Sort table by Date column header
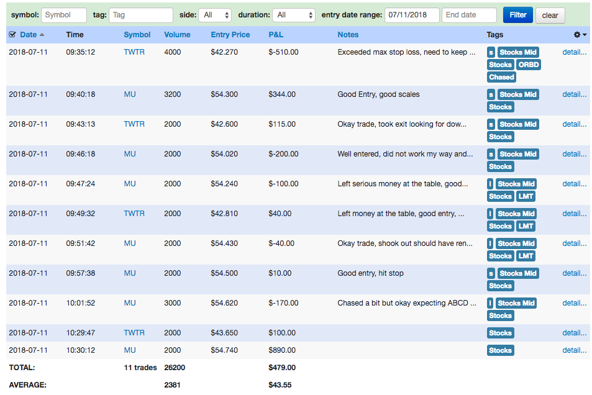 (x=29, y=35)
